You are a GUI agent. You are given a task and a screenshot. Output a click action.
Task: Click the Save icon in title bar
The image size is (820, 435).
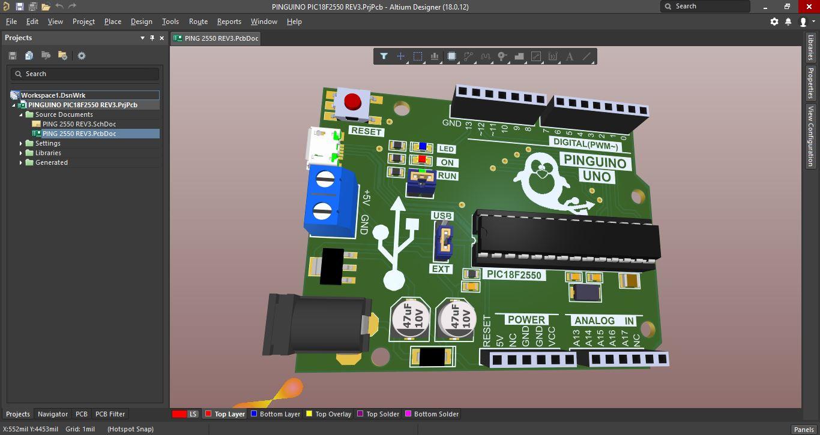coord(19,6)
